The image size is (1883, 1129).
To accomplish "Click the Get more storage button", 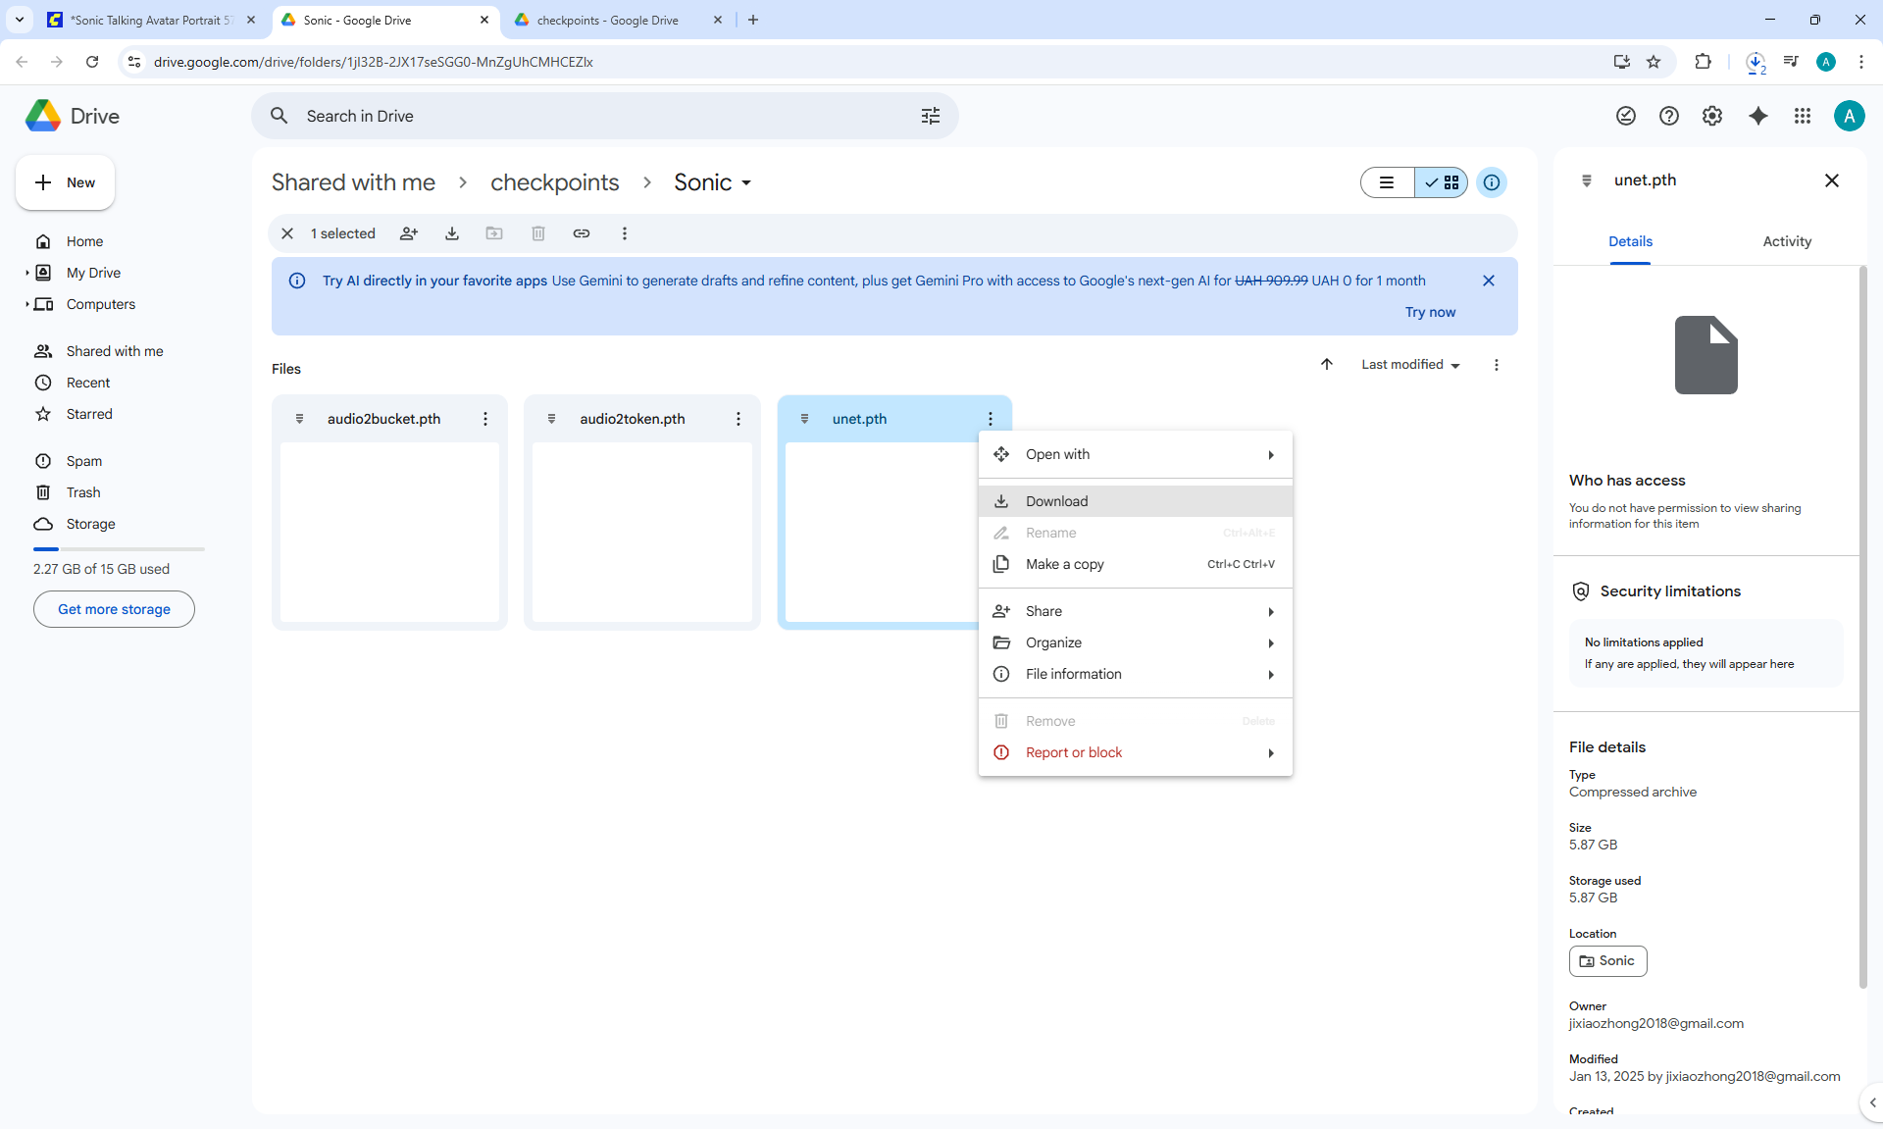I will [x=114, y=609].
